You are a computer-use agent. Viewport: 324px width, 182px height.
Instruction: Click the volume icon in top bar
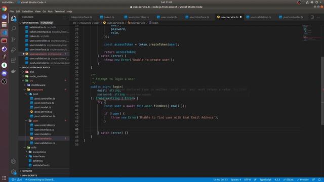[x=312, y=2]
